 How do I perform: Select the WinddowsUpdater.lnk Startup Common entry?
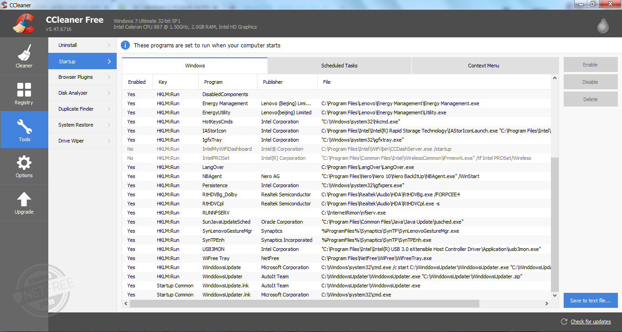pos(337,295)
